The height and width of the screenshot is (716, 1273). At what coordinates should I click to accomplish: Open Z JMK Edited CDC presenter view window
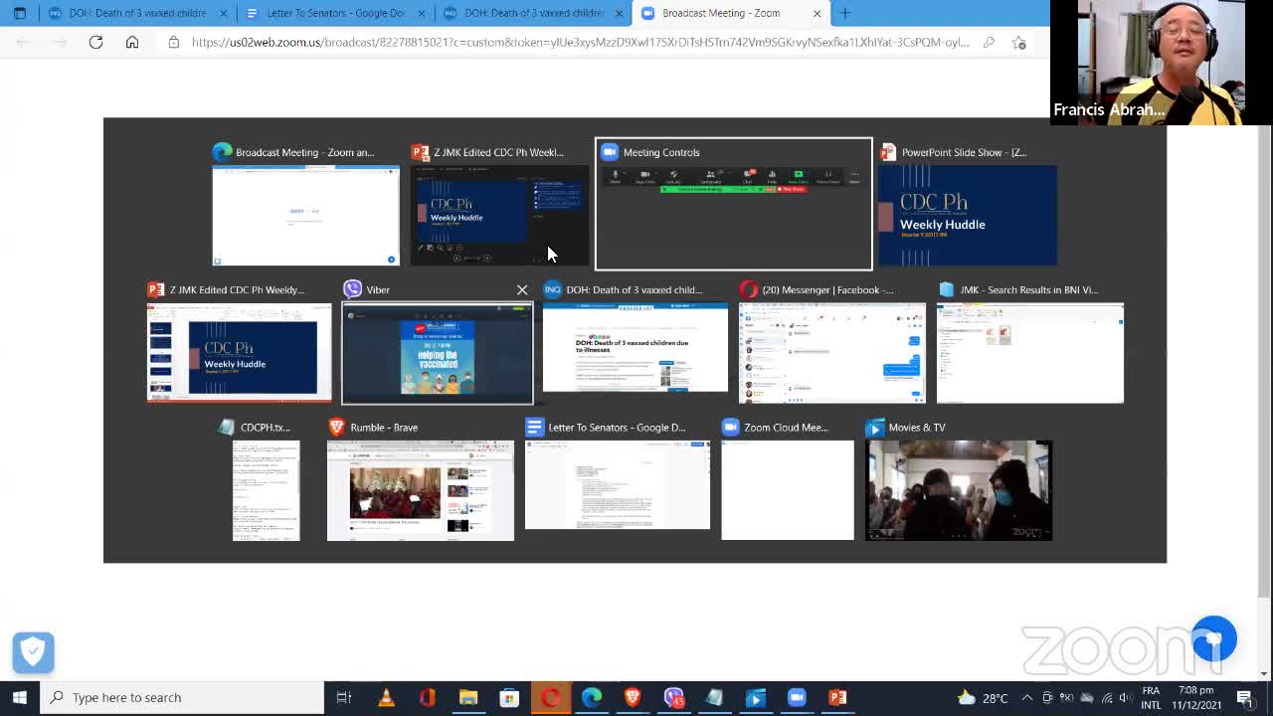(499, 215)
